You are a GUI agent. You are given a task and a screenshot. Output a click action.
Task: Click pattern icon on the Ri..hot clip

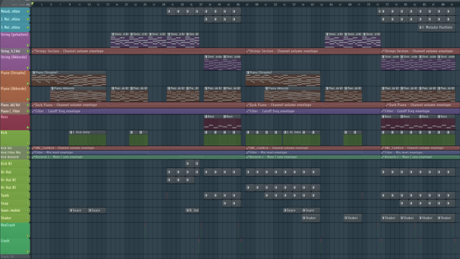tap(187, 211)
